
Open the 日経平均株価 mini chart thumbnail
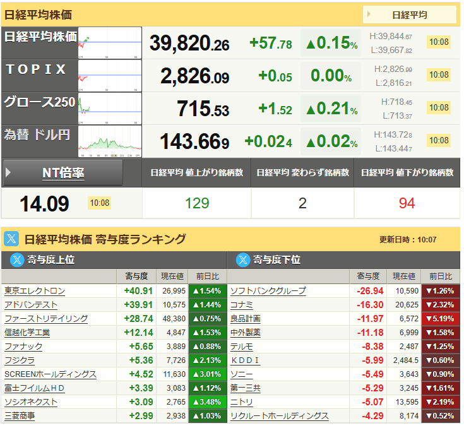click(x=110, y=43)
